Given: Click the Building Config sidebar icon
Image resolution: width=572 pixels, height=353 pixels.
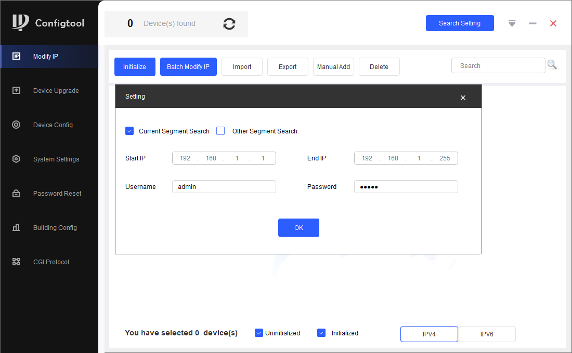Looking at the screenshot, I should pyautogui.click(x=16, y=227).
